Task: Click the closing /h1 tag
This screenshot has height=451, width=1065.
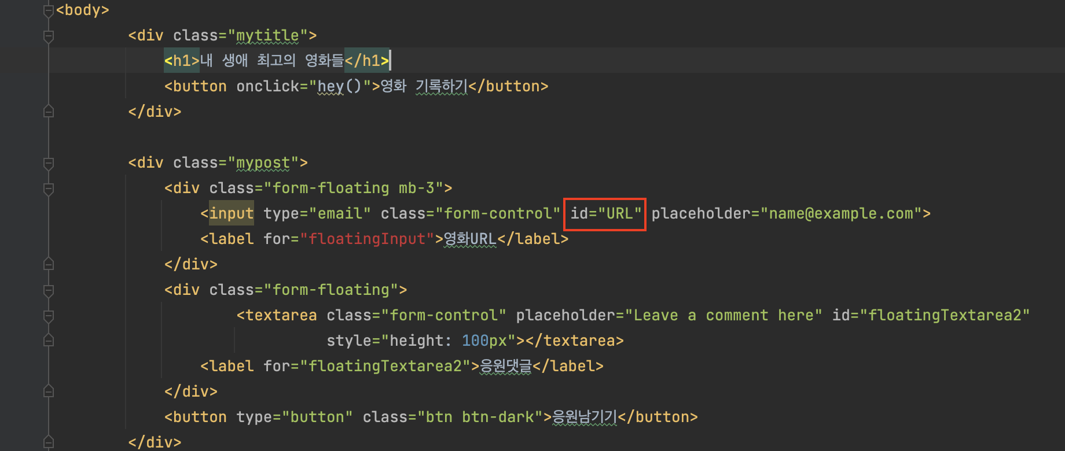Action: click(367, 61)
